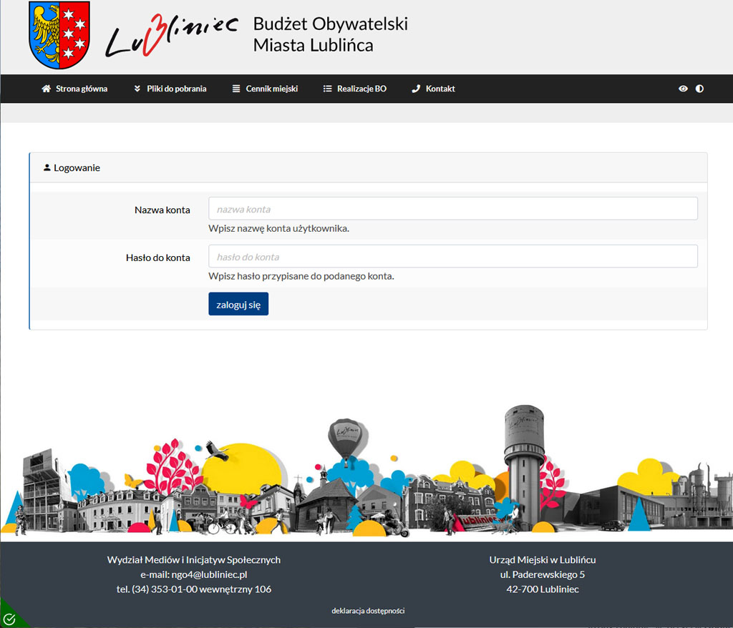Toggle the eye accessibility icon in the navbar
Screen dimensions: 733x628
683,89
